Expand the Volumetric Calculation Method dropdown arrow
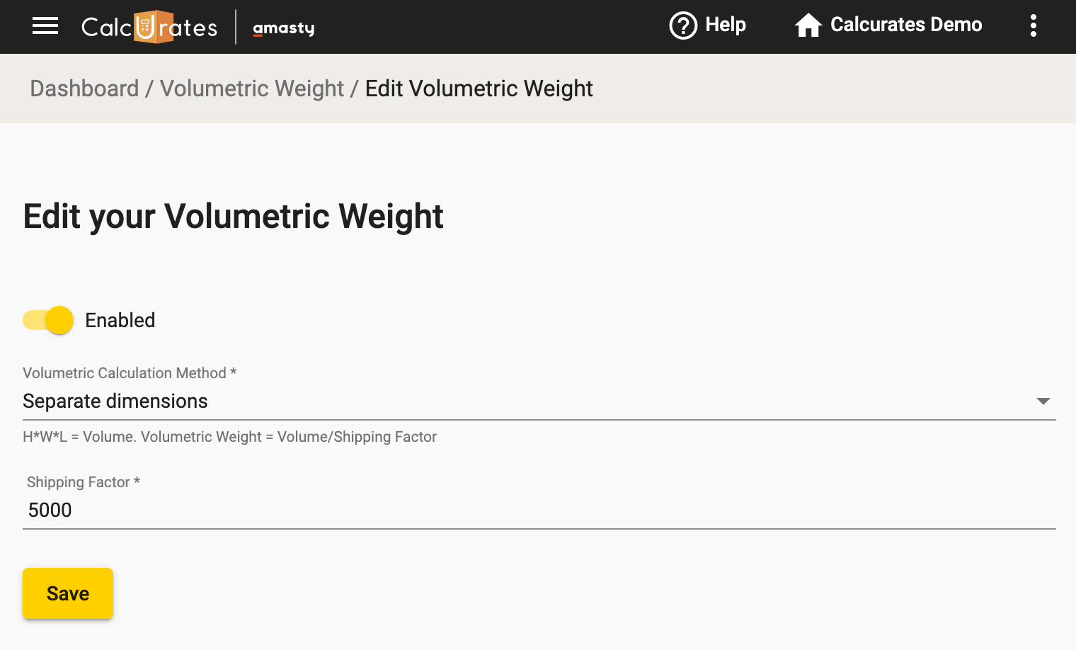Image resolution: width=1076 pixels, height=650 pixels. pyautogui.click(x=1043, y=401)
